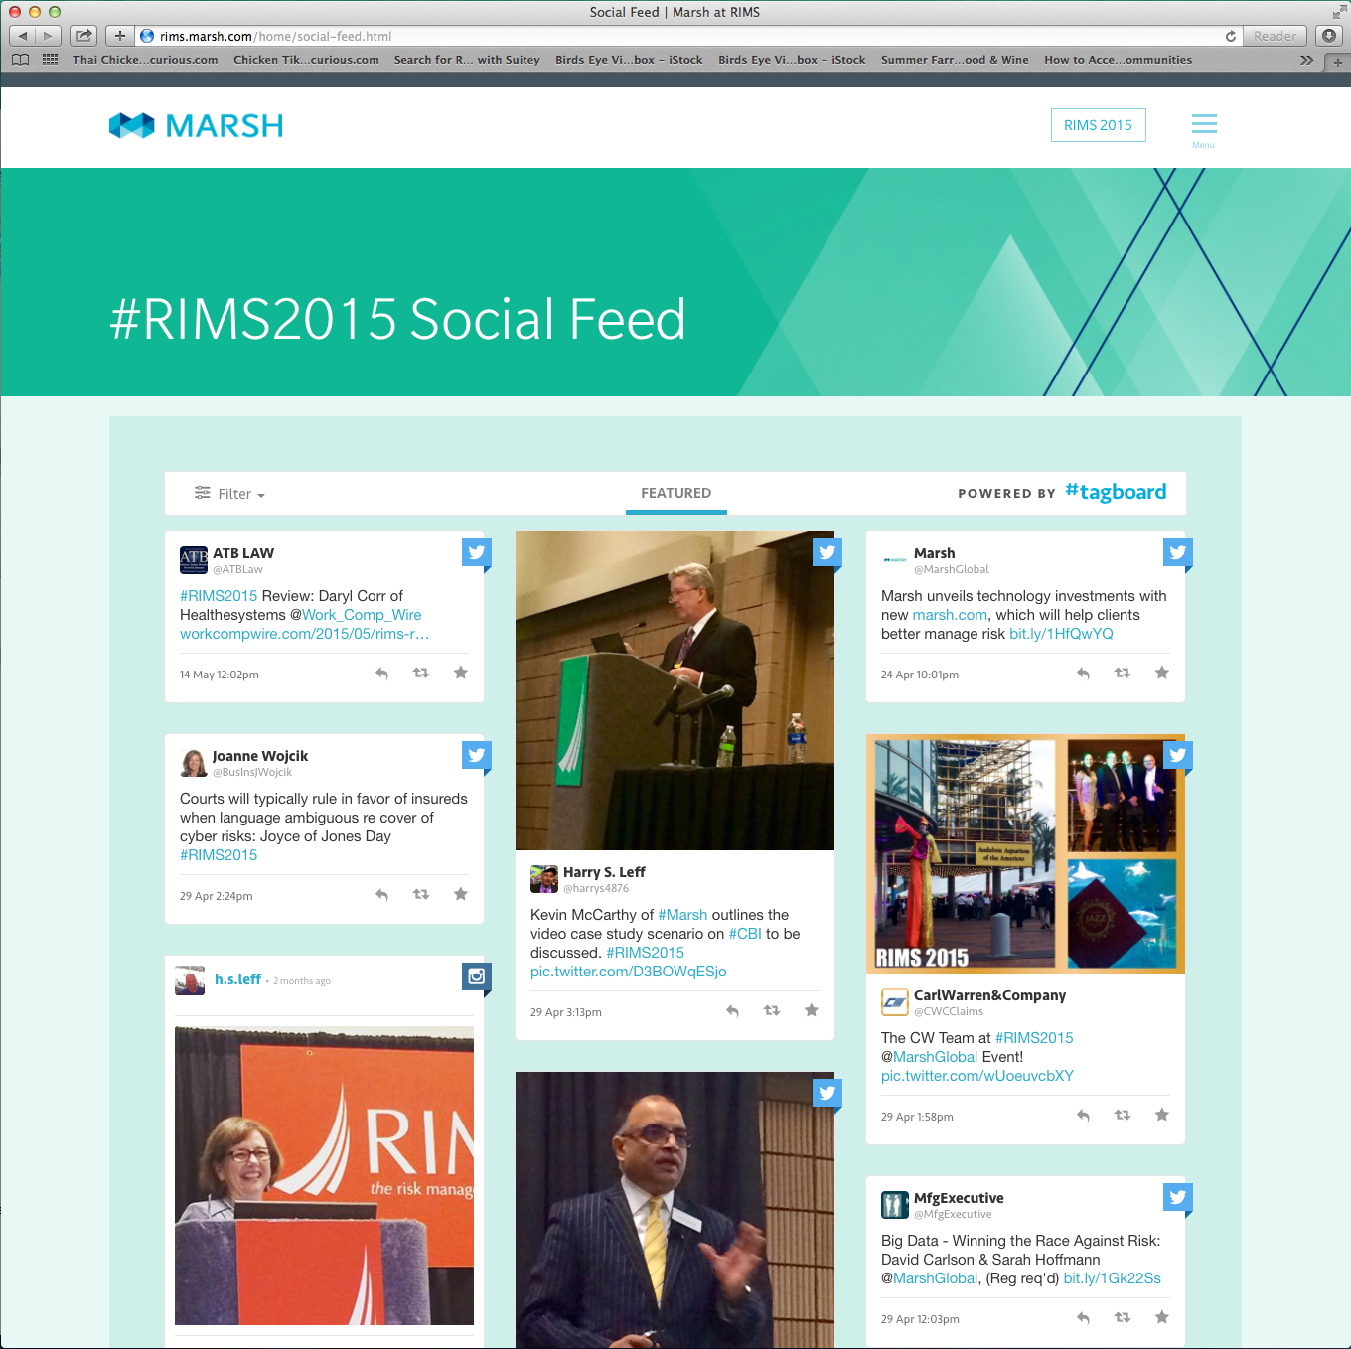View RIMS 2015 photo collage
The height and width of the screenshot is (1349, 1351).
[1025, 853]
